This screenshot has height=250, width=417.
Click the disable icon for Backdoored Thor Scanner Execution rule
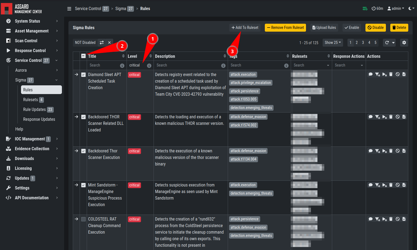tap(398, 151)
